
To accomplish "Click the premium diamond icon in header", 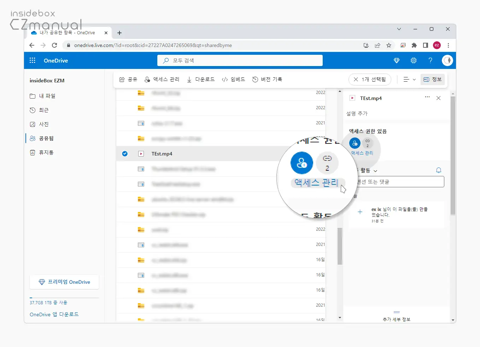I will (x=397, y=60).
